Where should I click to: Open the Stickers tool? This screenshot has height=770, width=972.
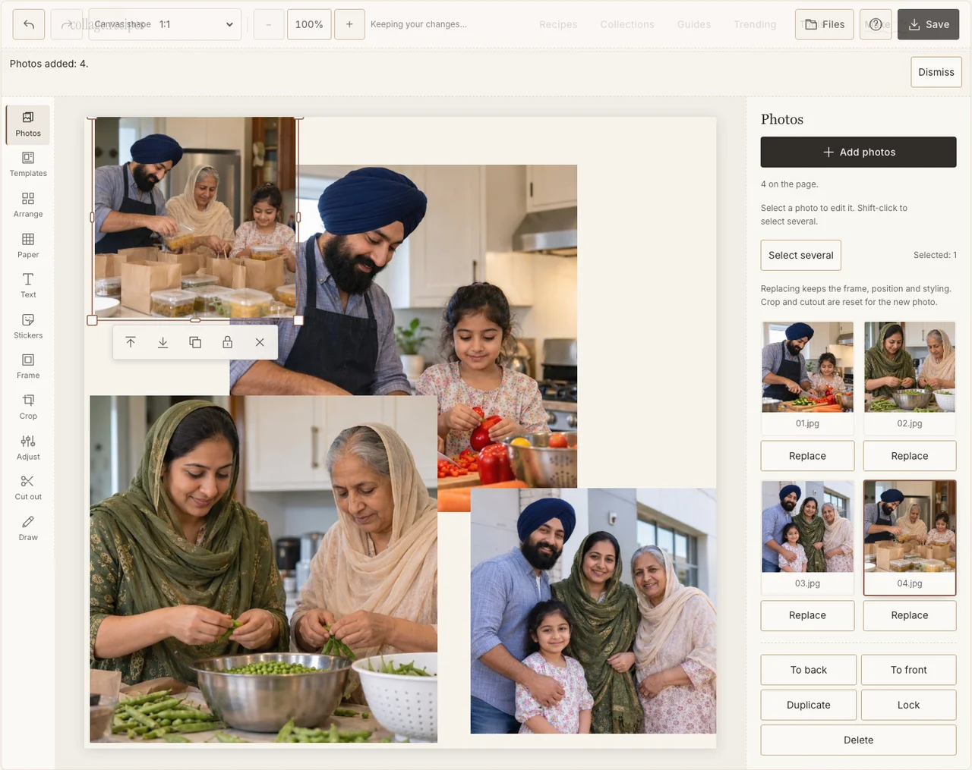point(28,327)
